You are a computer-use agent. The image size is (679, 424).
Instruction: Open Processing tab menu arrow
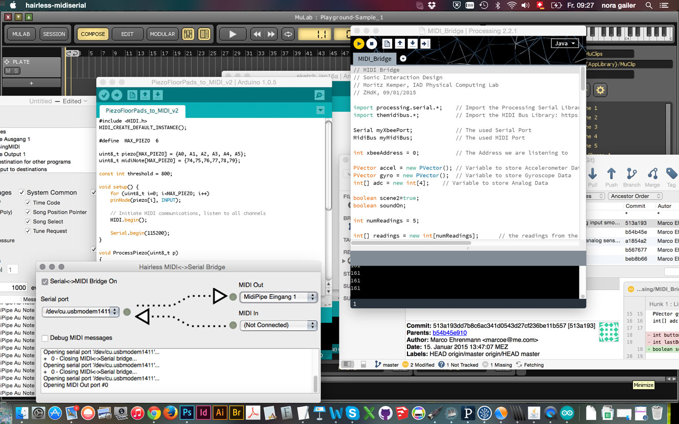coord(403,59)
